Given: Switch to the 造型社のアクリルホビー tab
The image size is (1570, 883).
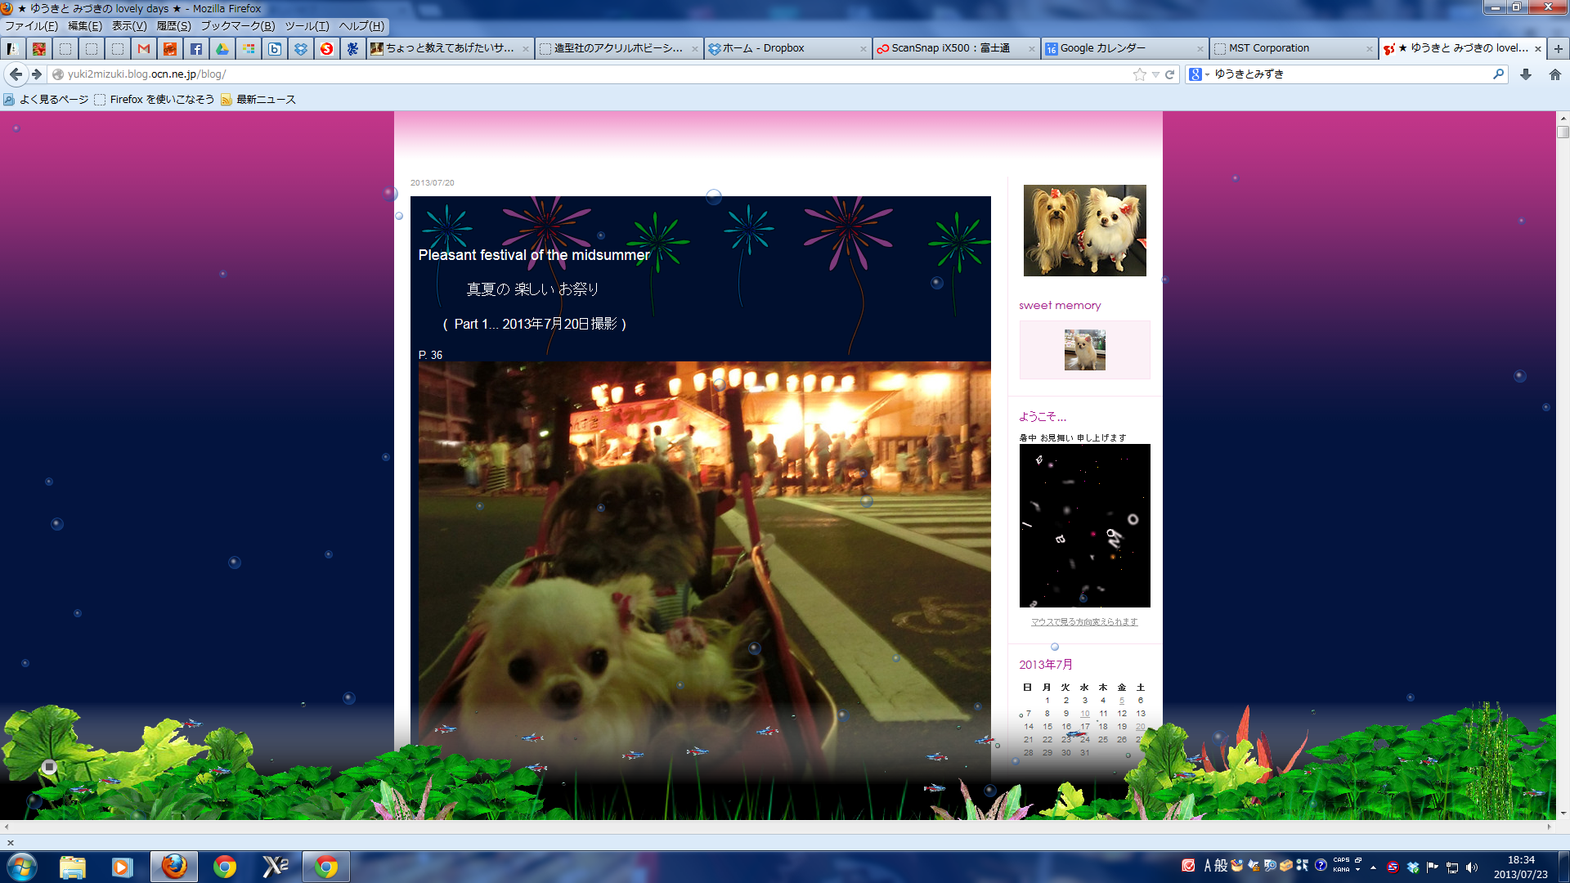Looking at the screenshot, I should tap(619, 49).
